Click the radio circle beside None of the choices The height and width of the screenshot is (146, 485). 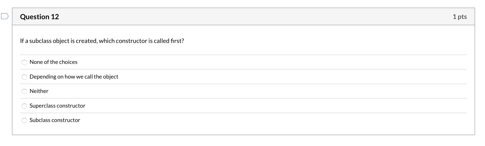point(24,62)
